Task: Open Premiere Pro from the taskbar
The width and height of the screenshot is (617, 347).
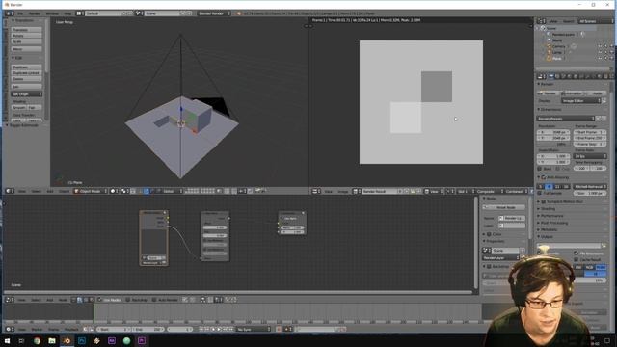Action: tap(142, 340)
